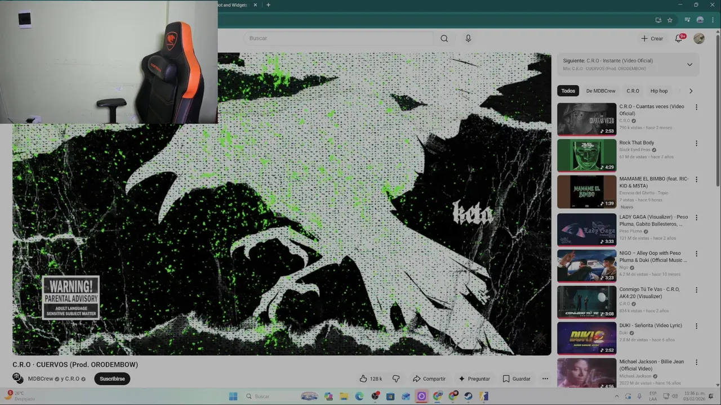Open options for DUKI - Señorita video
The width and height of the screenshot is (721, 405).
696,326
